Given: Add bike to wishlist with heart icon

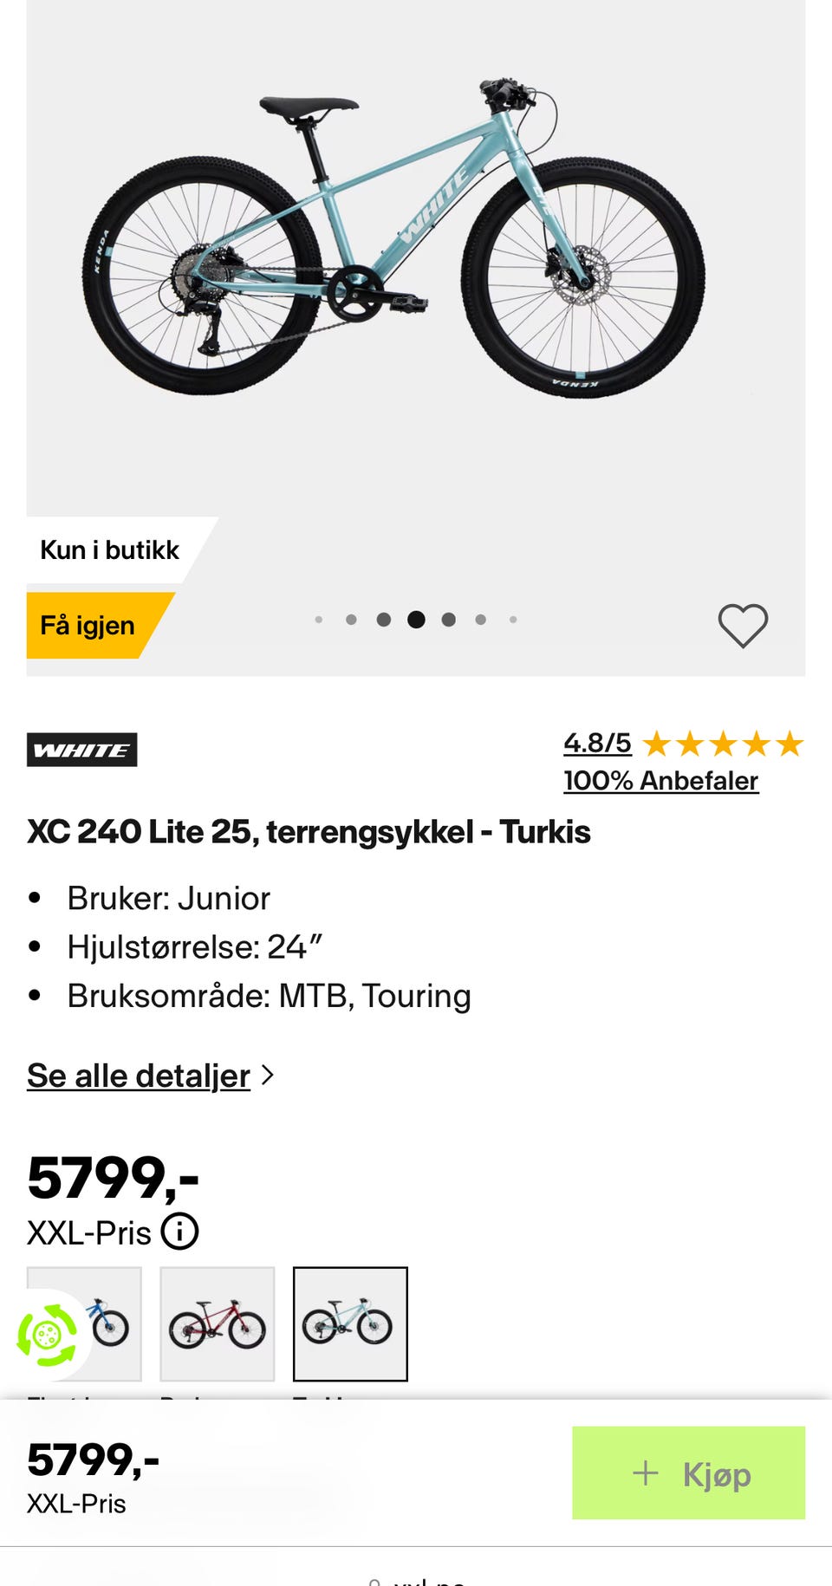Looking at the screenshot, I should 743,625.
